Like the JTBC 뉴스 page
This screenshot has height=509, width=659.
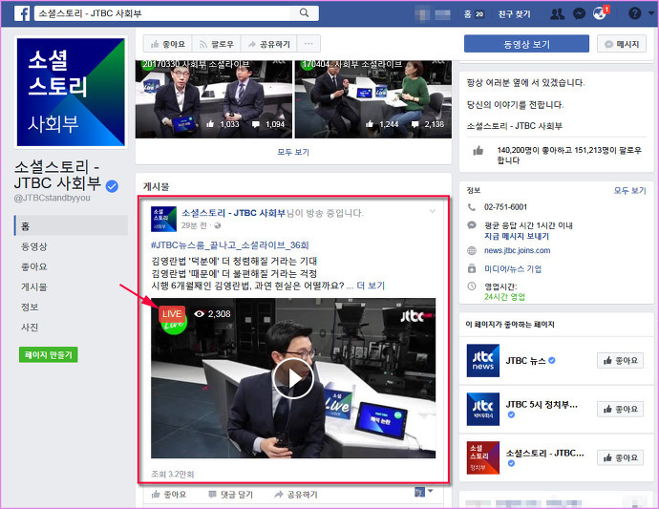coord(620,361)
